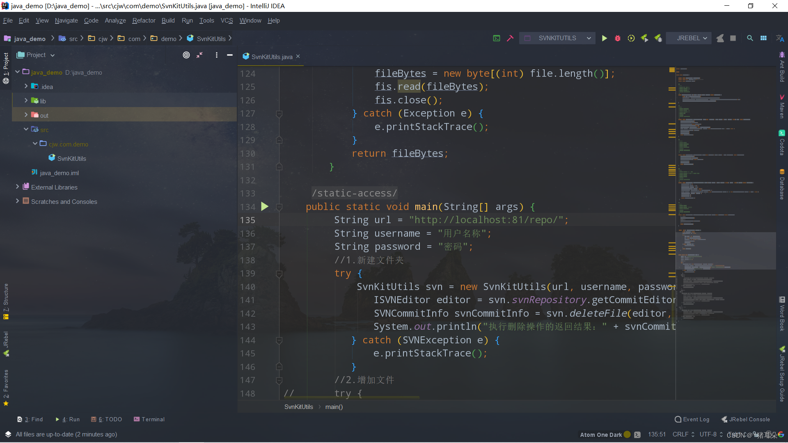Click the Atom One Dark theme color indicator
The width and height of the screenshot is (788, 443).
[x=627, y=434]
